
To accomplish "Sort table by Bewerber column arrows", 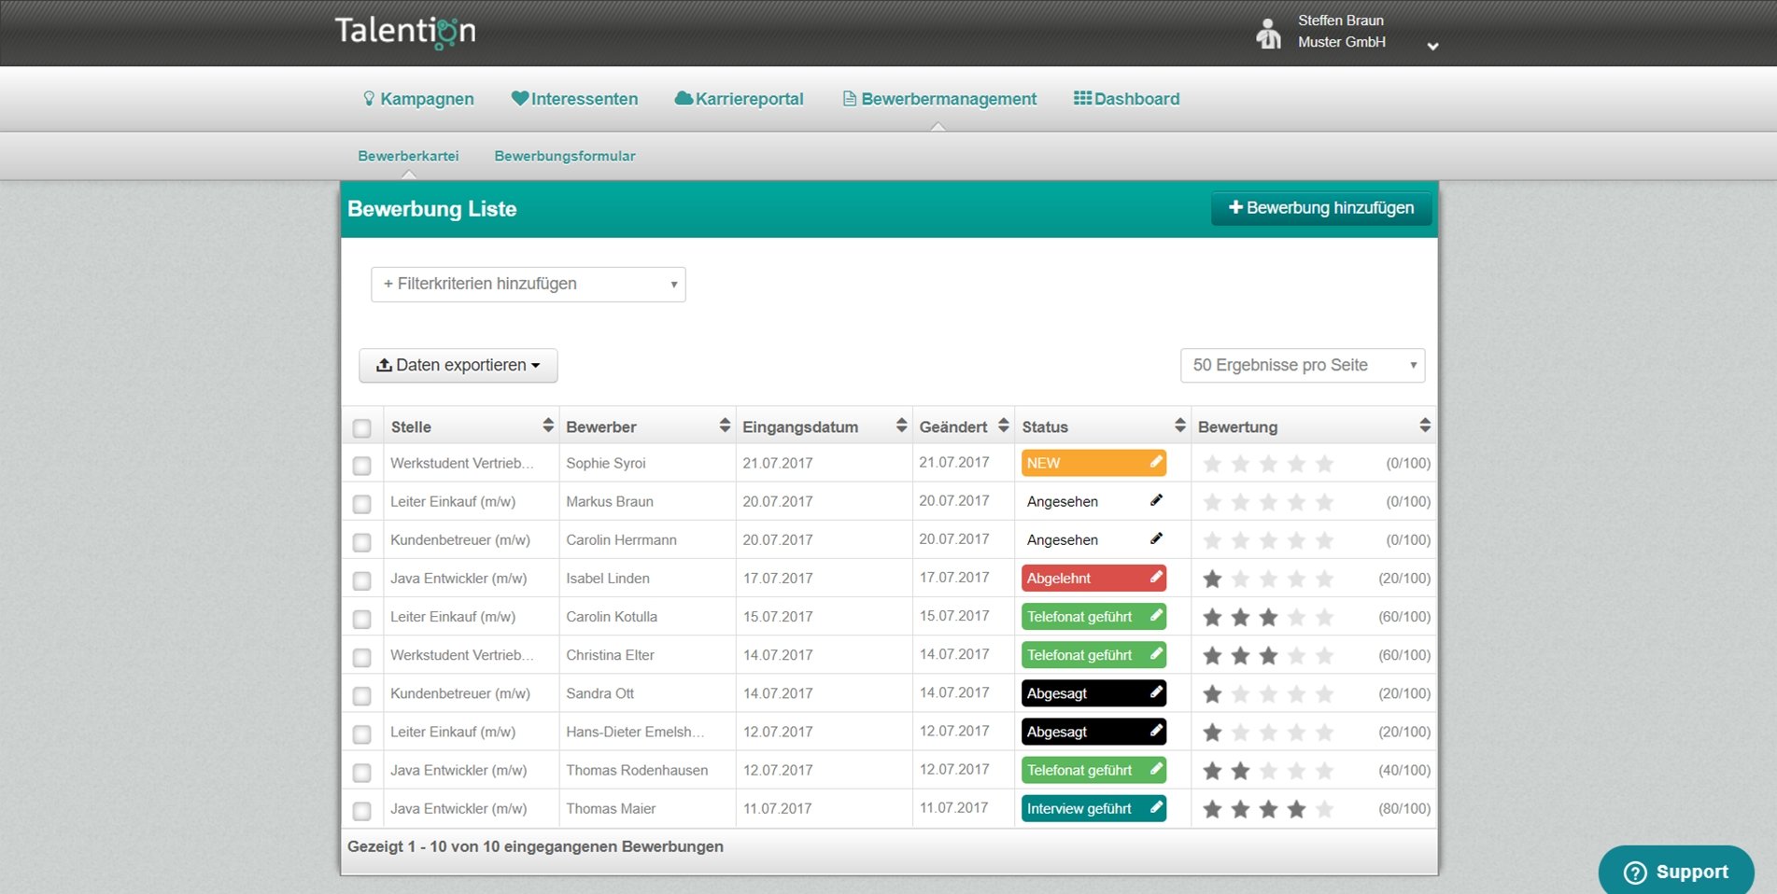I will [x=725, y=426].
